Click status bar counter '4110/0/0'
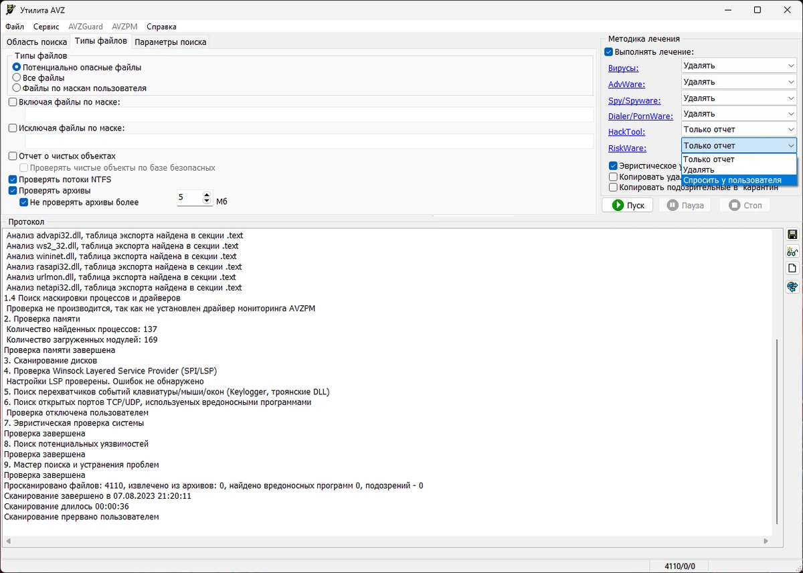The width and height of the screenshot is (803, 573). point(680,566)
